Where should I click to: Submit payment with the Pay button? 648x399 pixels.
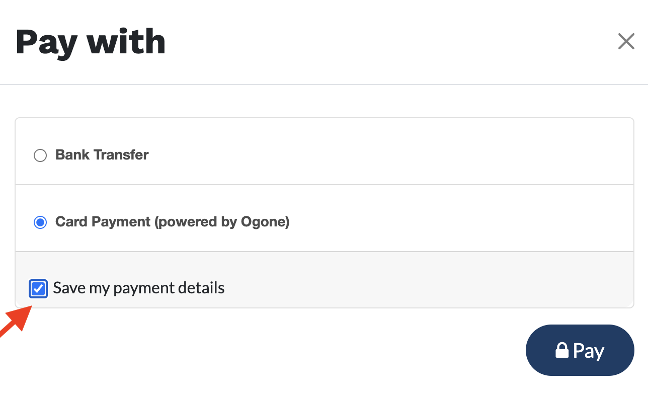(x=580, y=350)
